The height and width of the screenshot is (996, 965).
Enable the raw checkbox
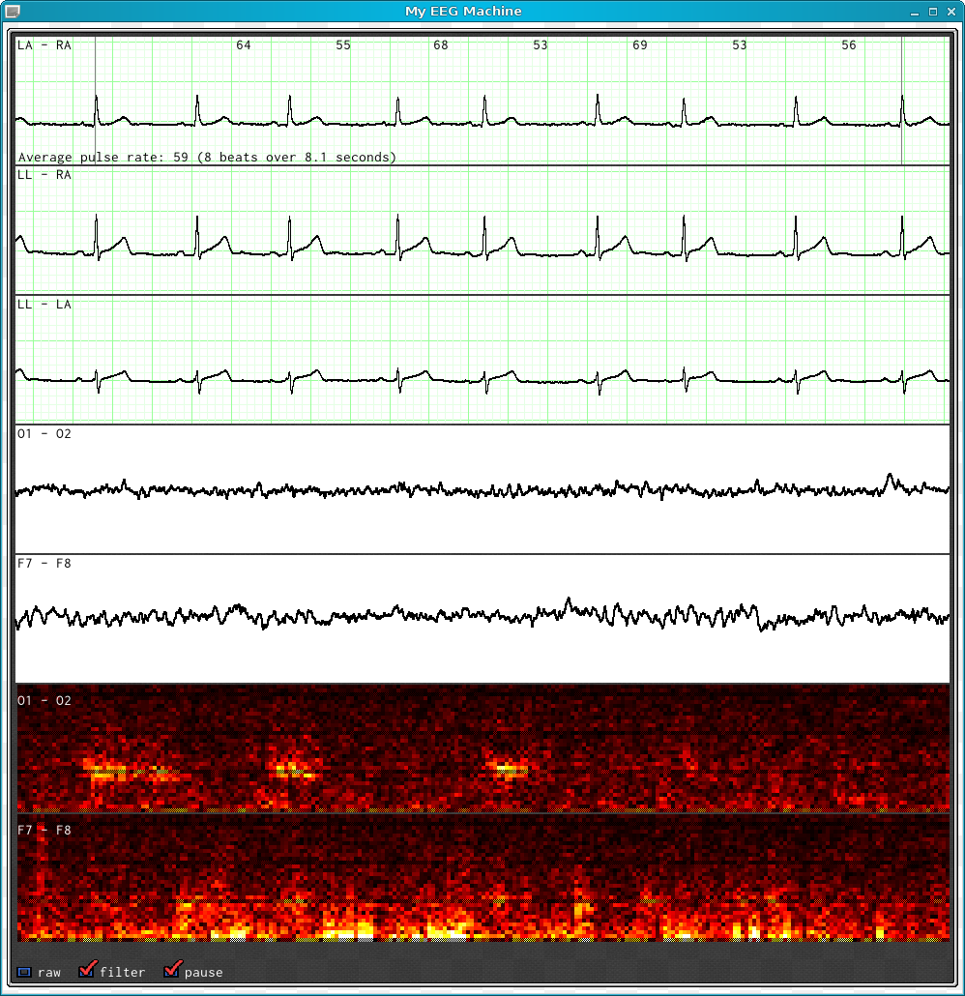[24, 972]
